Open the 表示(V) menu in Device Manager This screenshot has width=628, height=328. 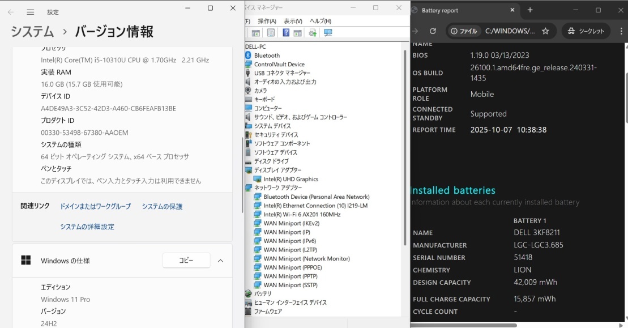point(293,21)
